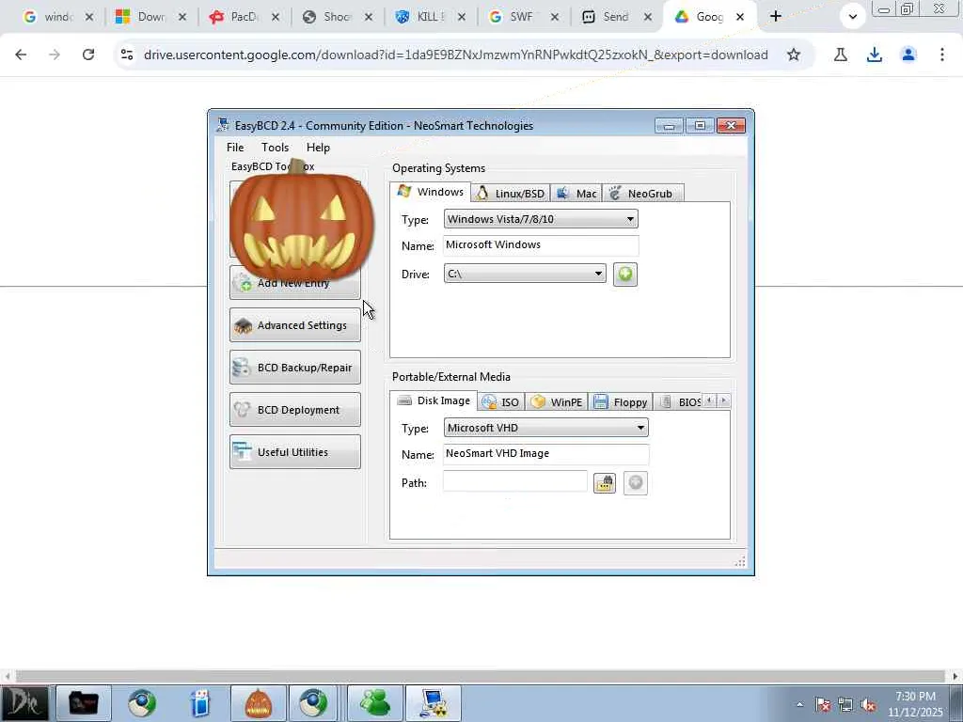Open the BCD Backup/Repair section
963x722 pixels.
pos(294,368)
